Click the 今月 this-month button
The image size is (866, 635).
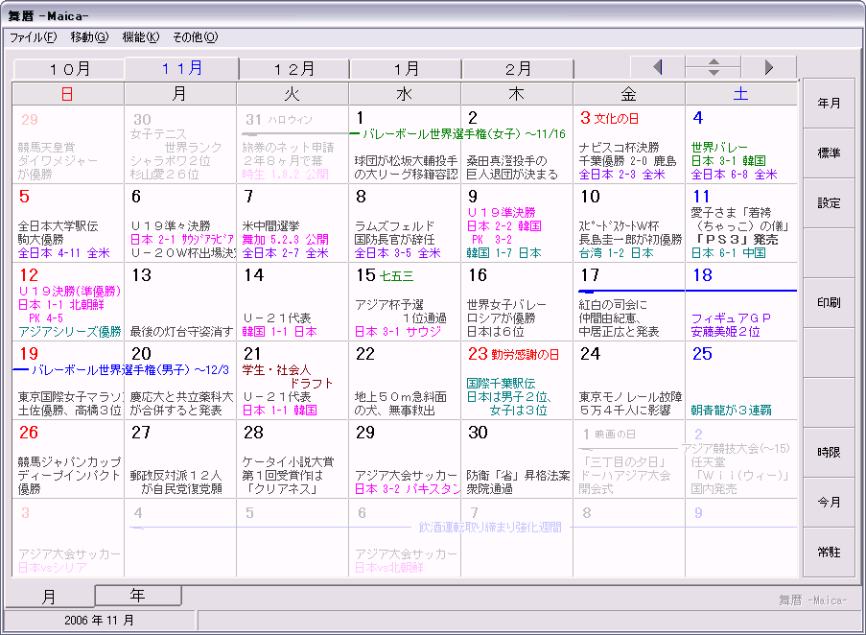[829, 503]
